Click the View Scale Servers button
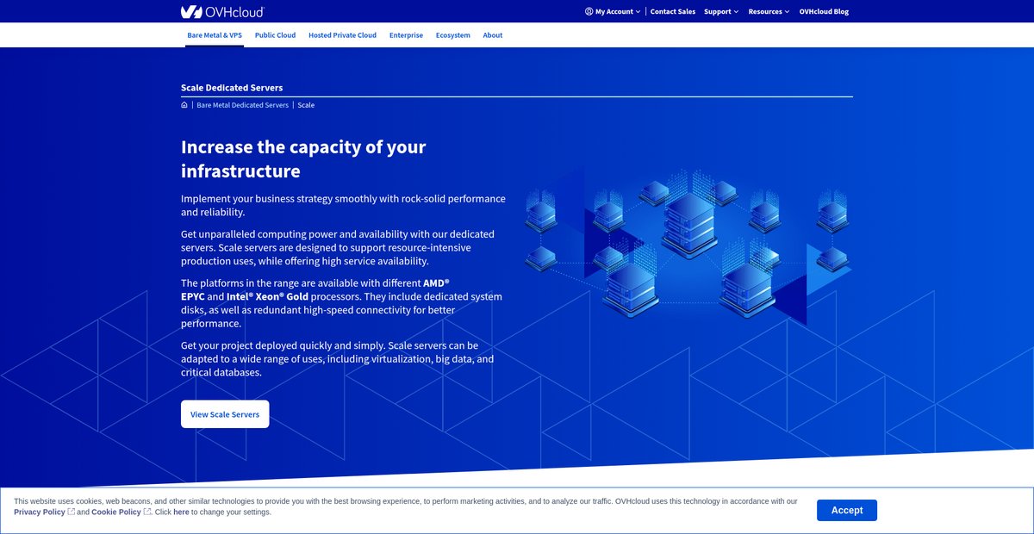The width and height of the screenshot is (1034, 534). tap(225, 414)
